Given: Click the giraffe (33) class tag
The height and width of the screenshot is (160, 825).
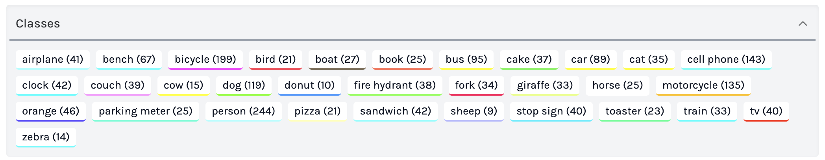Looking at the screenshot, I should click(545, 85).
